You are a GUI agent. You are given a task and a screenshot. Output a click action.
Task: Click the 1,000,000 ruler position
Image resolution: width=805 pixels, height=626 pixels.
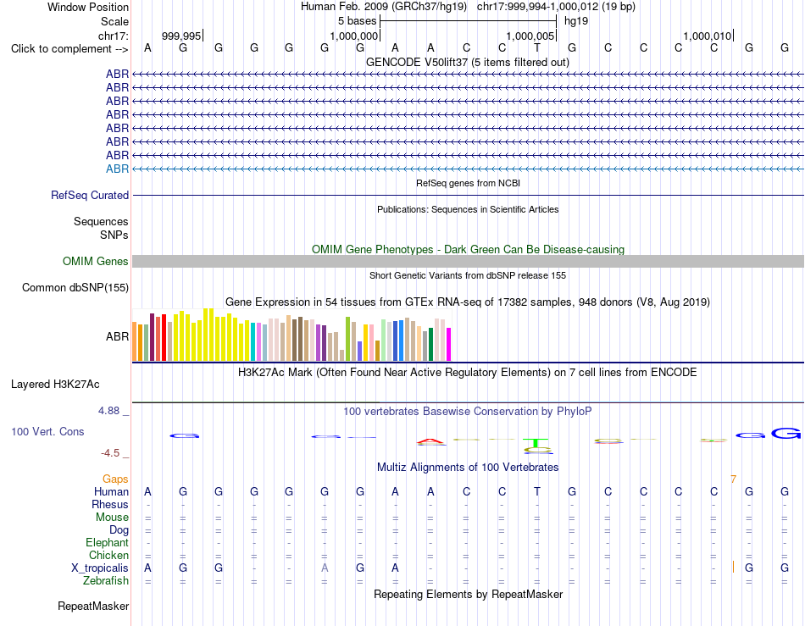(x=353, y=36)
